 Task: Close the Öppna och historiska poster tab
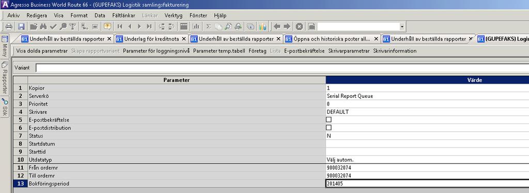(x=376, y=39)
